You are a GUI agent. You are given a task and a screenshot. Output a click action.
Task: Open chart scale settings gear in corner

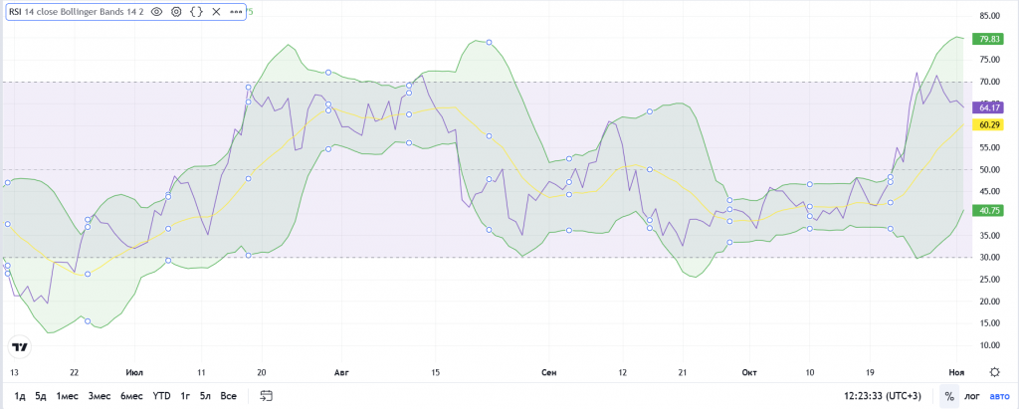tap(995, 370)
